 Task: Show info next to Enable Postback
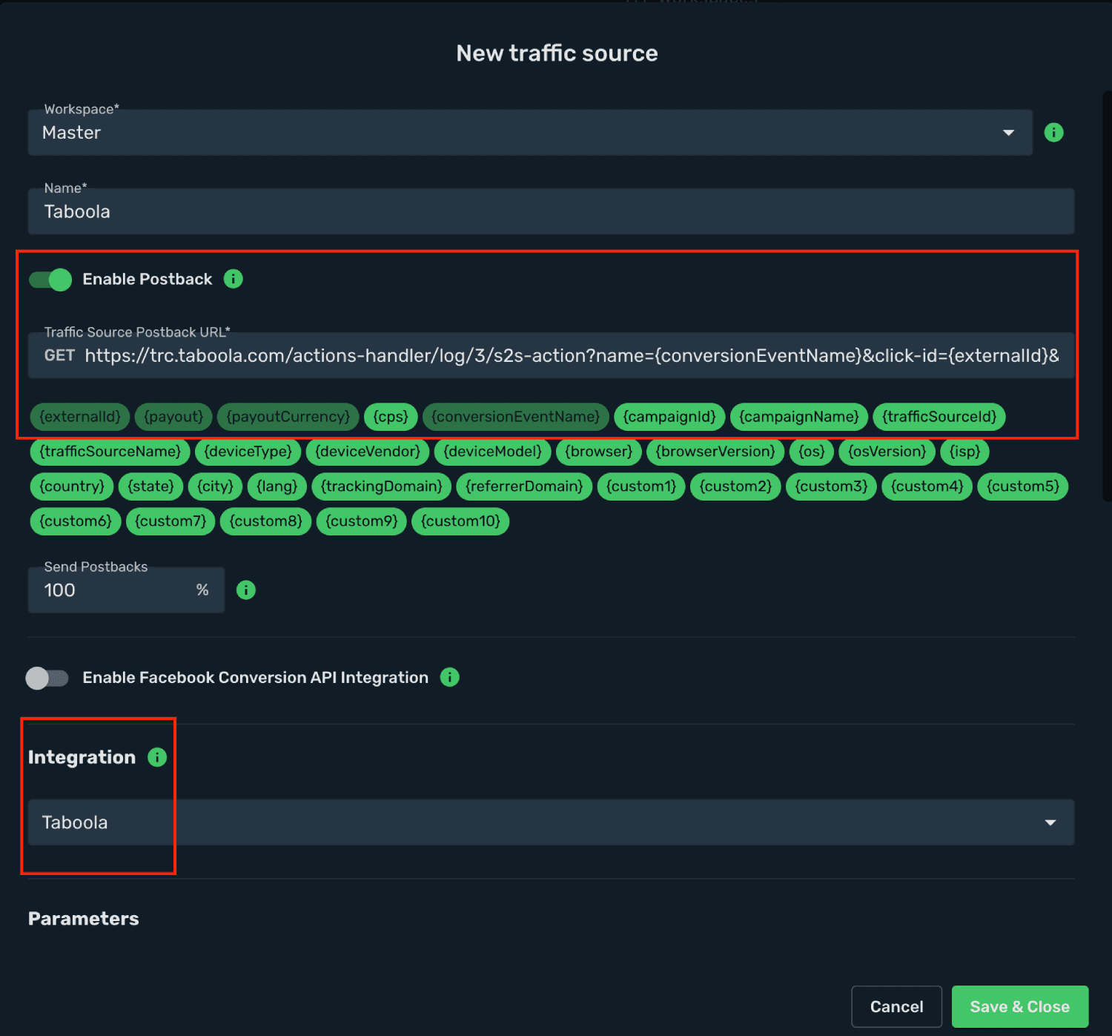click(234, 279)
